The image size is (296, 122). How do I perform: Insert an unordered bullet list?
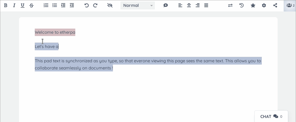click(x=55, y=5)
